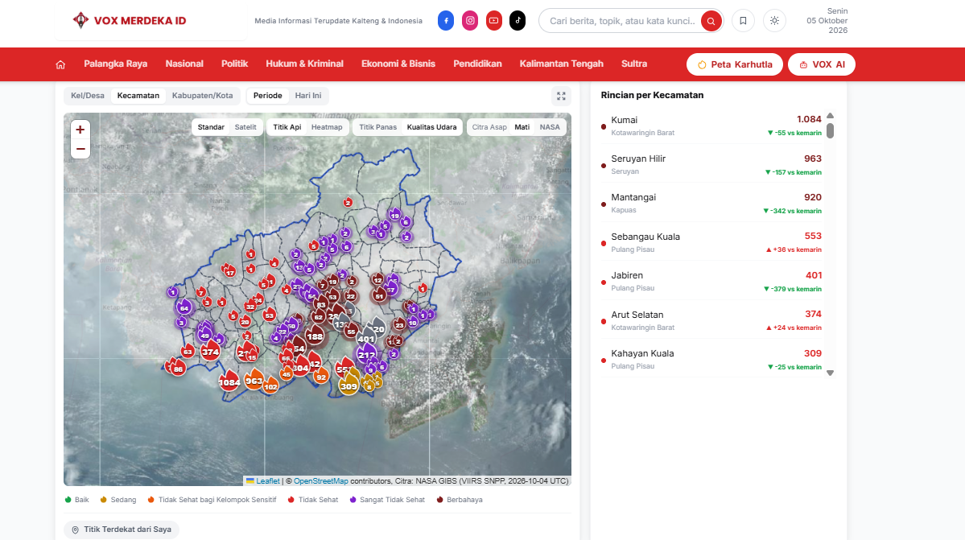
Task: Open Peta Karhutla page
Action: 735,64
